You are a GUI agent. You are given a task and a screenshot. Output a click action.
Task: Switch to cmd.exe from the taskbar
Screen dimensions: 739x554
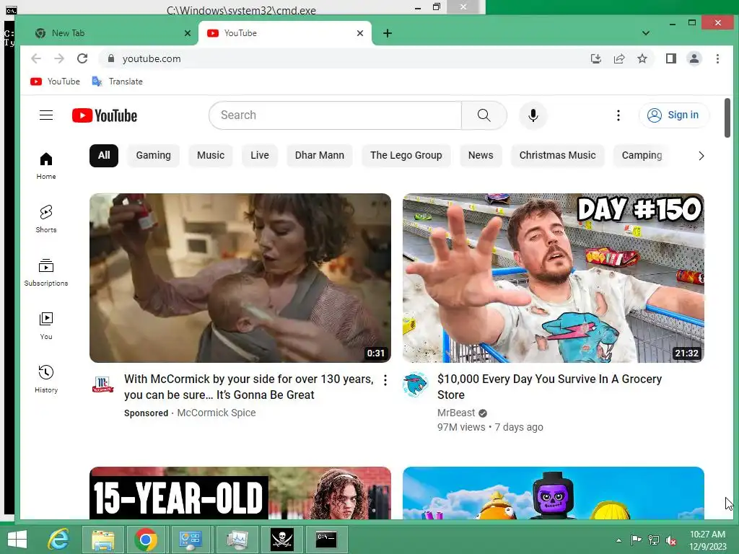click(326, 540)
